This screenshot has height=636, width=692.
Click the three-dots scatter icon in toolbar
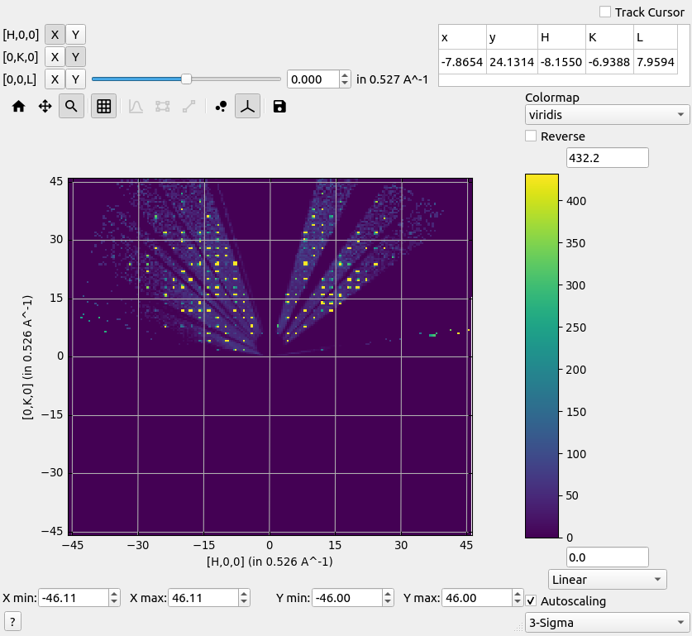221,107
